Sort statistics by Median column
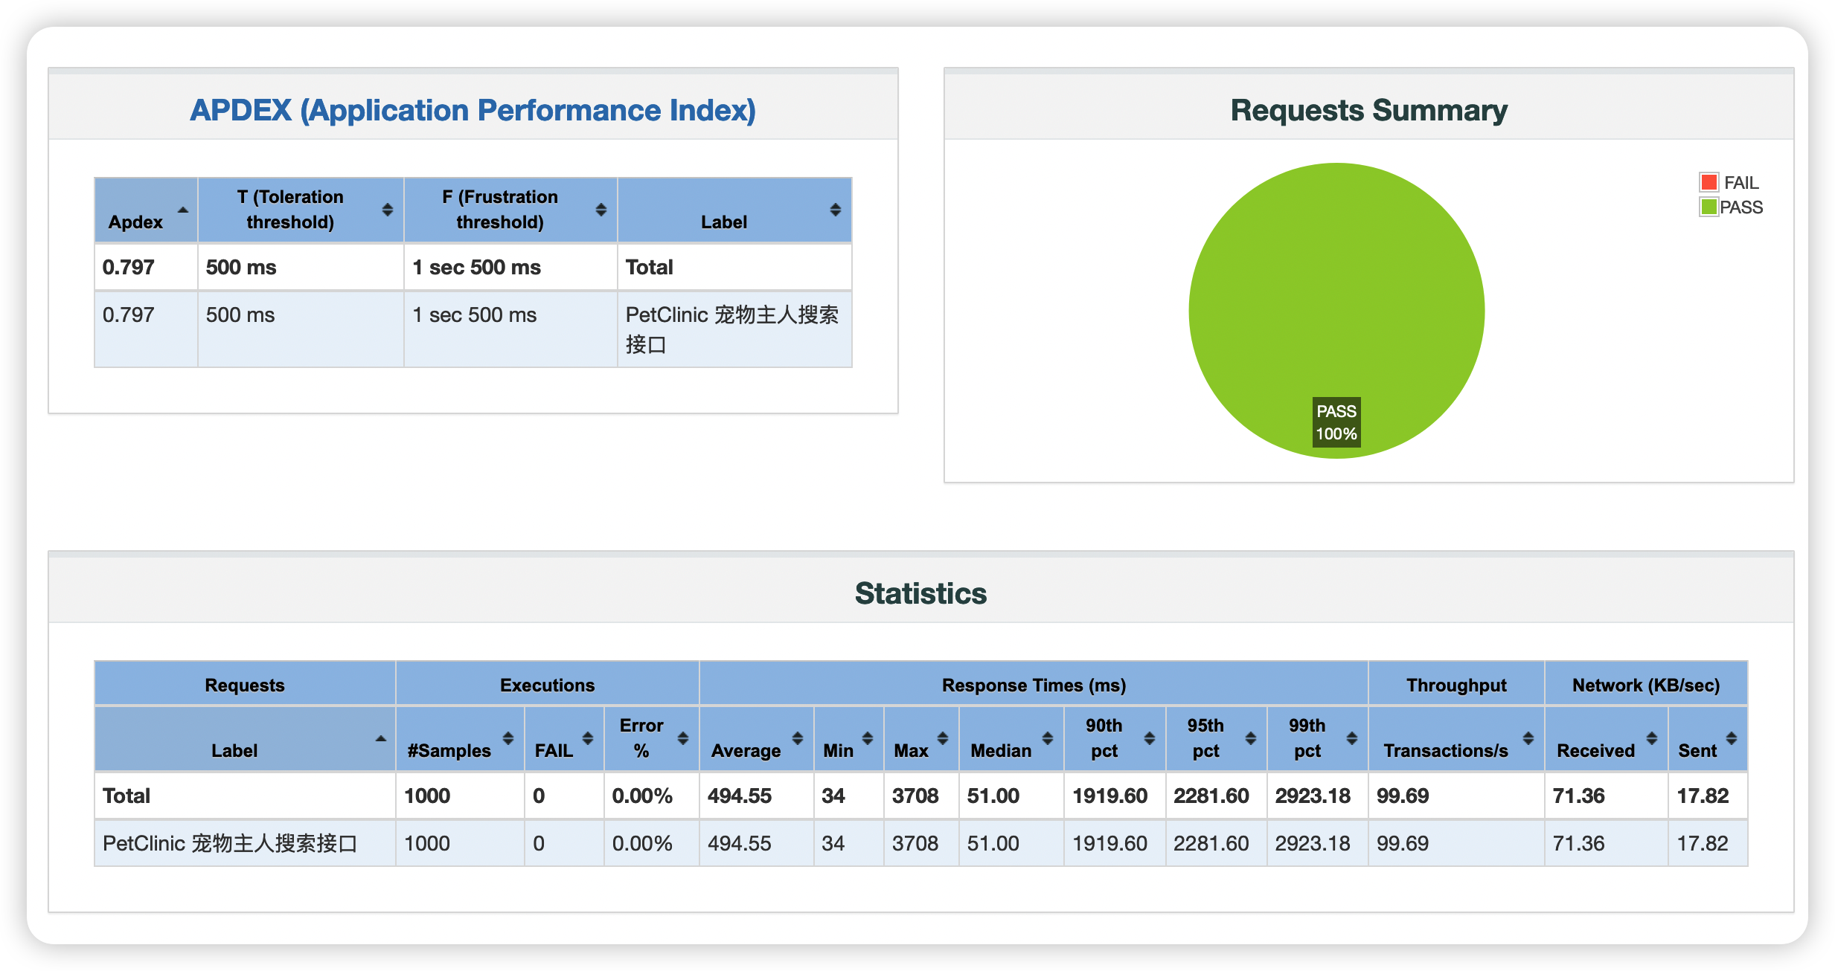Viewport: 1835px width, 971px height. (1047, 738)
